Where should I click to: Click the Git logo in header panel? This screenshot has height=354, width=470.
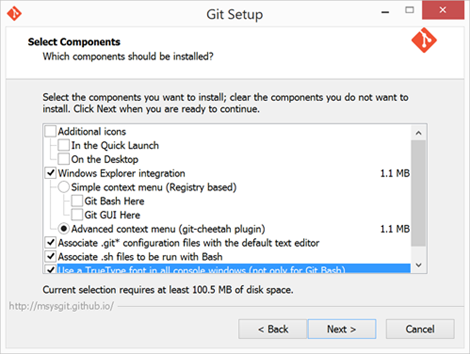tap(424, 40)
